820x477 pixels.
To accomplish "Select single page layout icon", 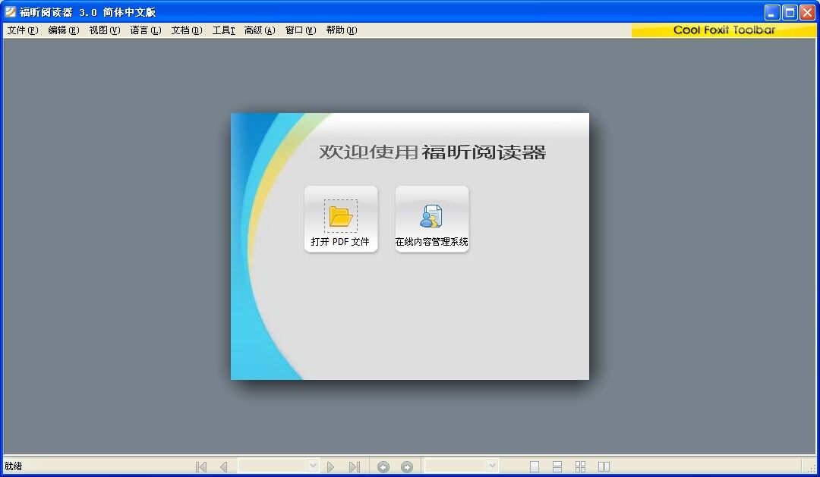I will [534, 466].
